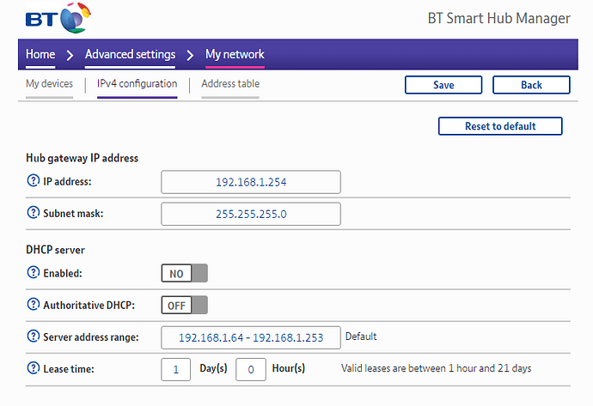Click the Back button
Viewport: 593px width, 406px height.
(531, 85)
